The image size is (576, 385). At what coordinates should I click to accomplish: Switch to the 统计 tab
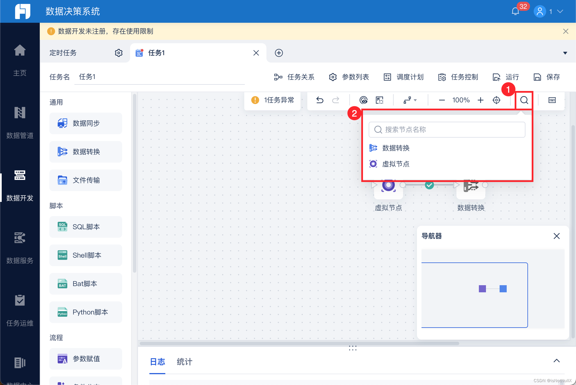coord(184,362)
